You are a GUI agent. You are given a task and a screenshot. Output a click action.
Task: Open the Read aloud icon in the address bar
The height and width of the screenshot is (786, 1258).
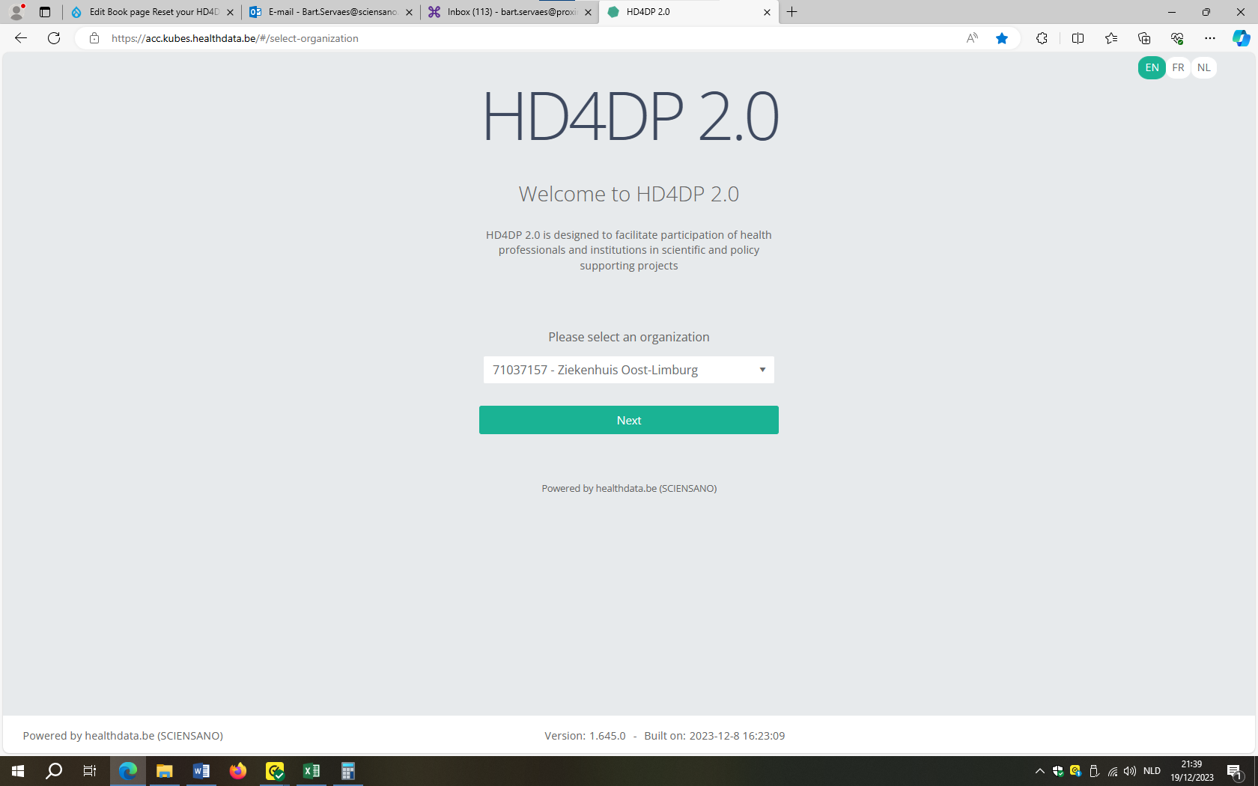[x=971, y=38]
